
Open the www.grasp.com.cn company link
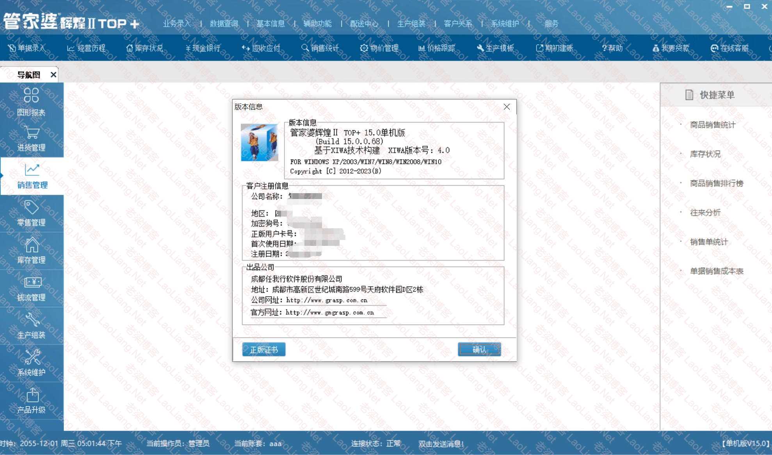326,300
